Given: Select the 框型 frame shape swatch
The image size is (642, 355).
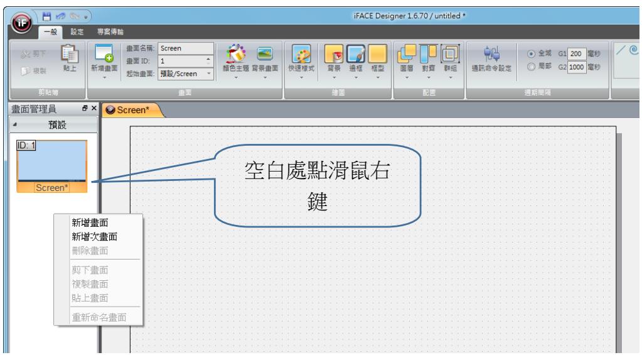Looking at the screenshot, I should click(x=377, y=53).
